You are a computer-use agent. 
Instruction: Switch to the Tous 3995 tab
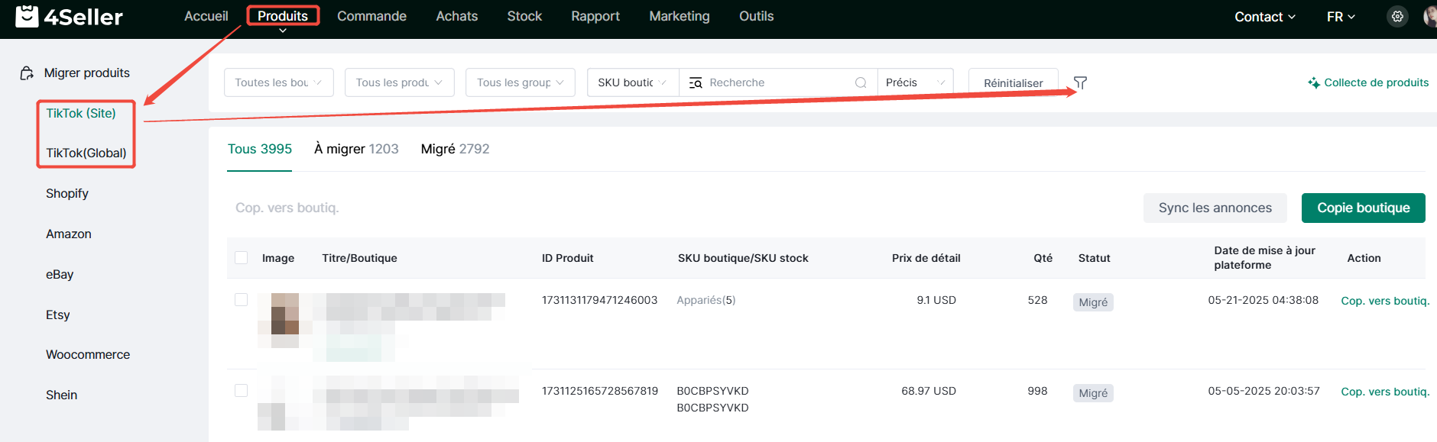260,149
